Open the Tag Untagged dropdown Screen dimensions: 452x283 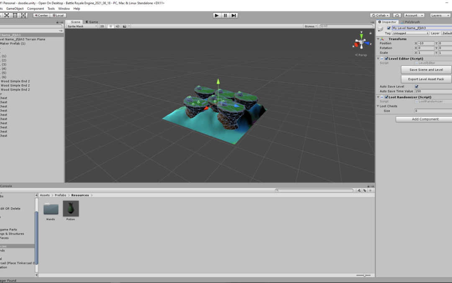click(x=411, y=33)
